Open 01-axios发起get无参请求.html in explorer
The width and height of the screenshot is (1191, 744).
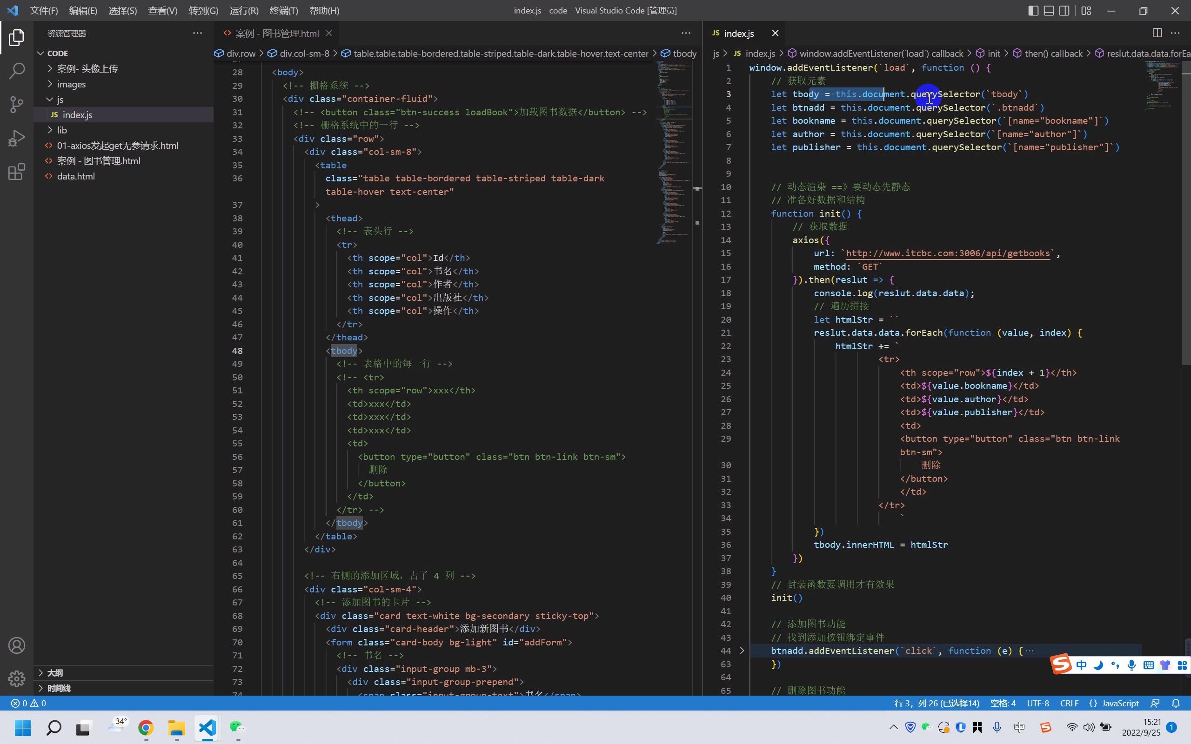[123, 146]
